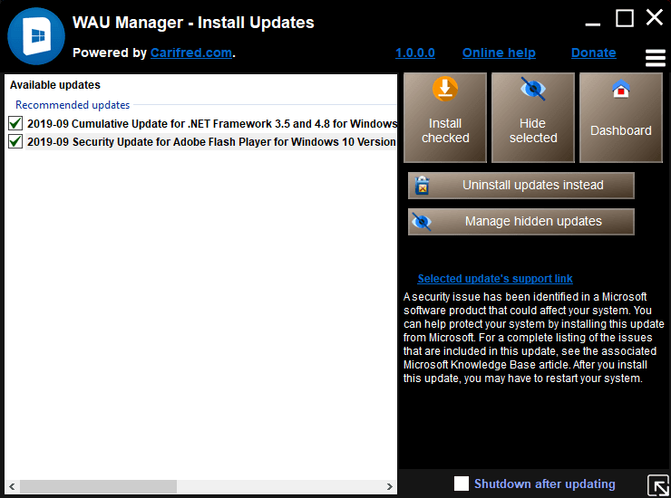
Task: Uncheck the Adobe Flash Player security update
Action: tap(15, 141)
